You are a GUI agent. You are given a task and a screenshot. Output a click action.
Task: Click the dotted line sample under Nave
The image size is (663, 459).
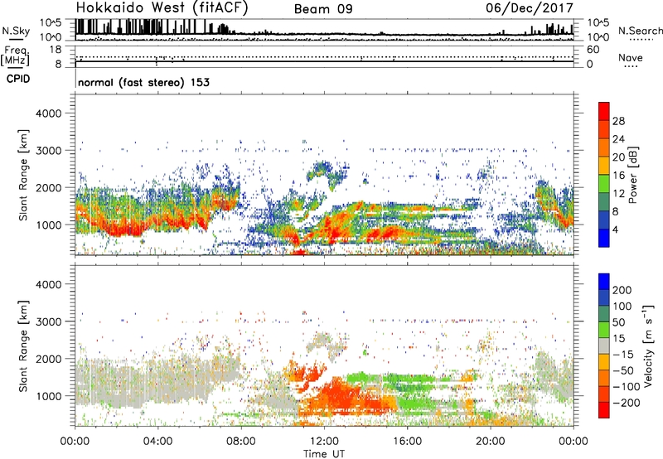pos(631,66)
